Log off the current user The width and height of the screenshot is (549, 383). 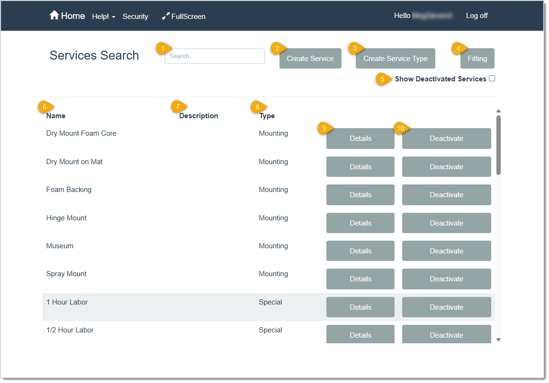477,16
